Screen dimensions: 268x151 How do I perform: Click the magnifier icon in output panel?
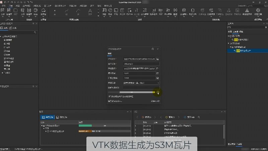point(199,117)
